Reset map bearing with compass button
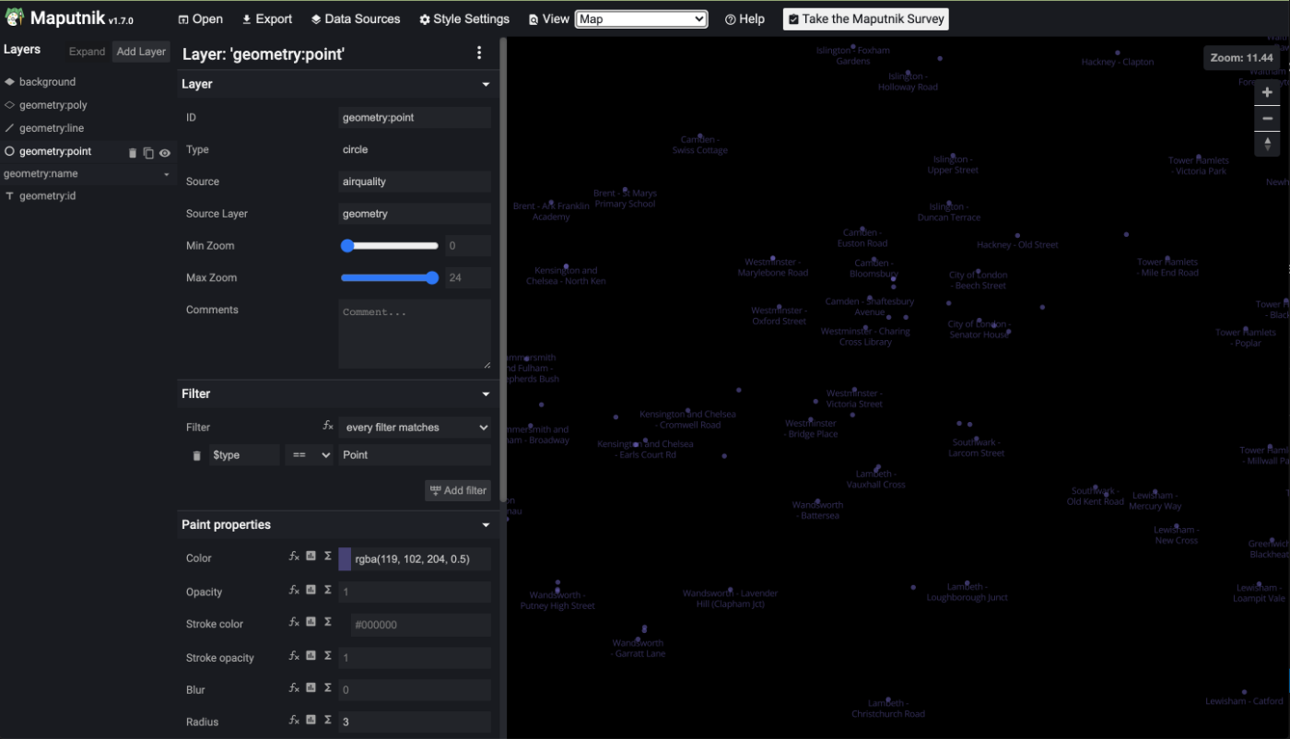 coord(1267,144)
